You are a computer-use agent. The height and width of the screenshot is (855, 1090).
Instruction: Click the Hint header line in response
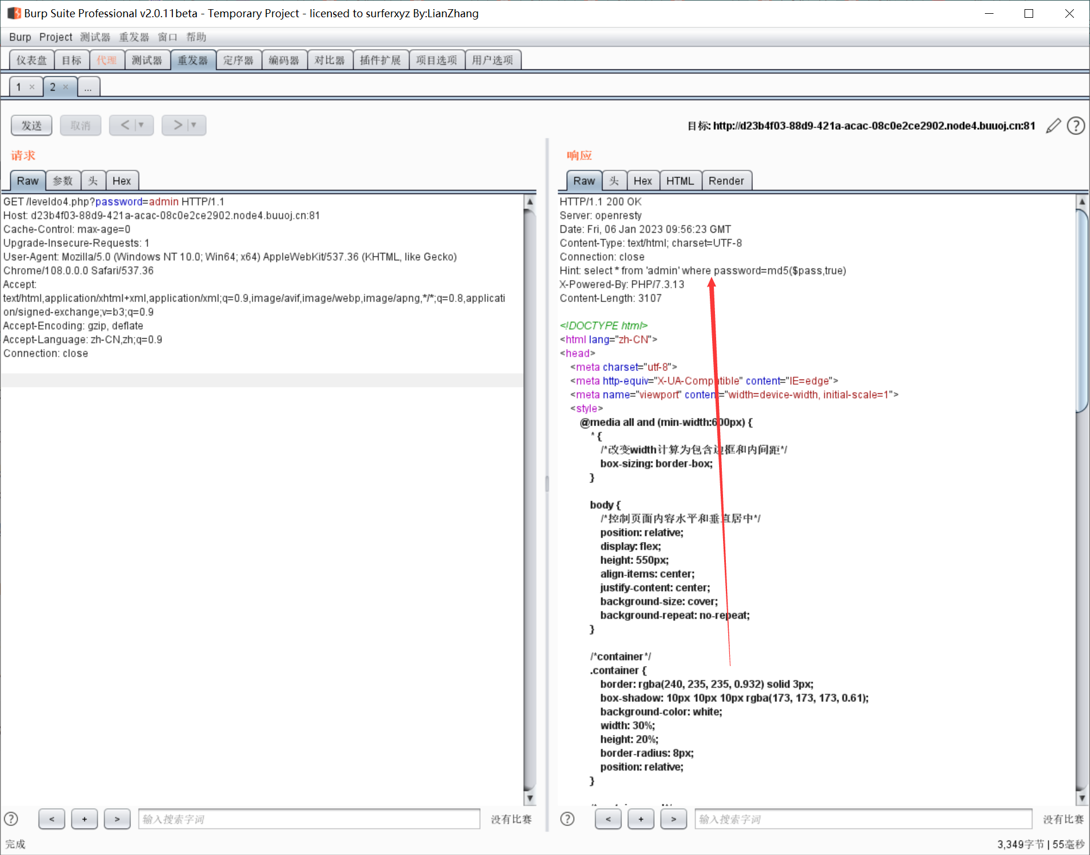pyautogui.click(x=703, y=270)
